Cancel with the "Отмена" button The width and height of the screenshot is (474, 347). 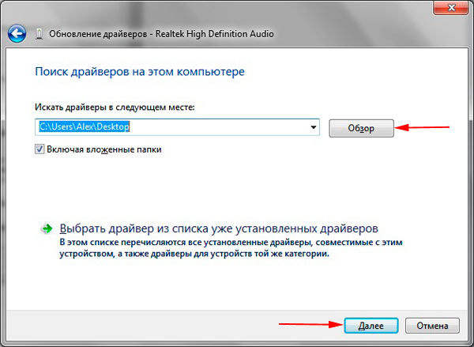[x=432, y=325]
